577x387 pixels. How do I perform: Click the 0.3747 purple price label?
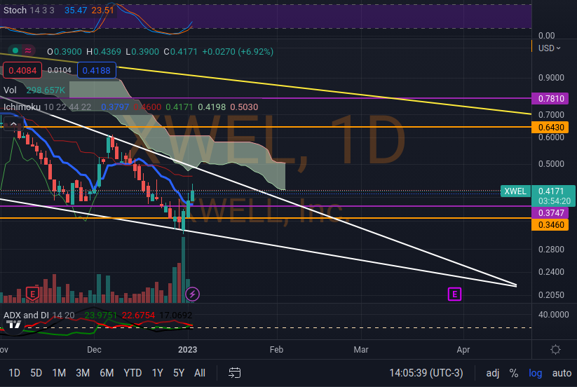click(550, 212)
